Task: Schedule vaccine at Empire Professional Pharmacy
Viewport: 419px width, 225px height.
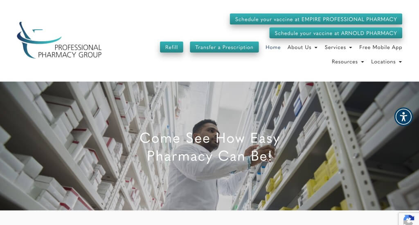Action: 316,19
